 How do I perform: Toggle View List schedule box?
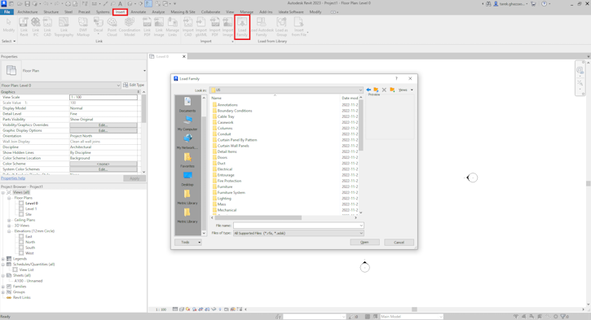(15, 270)
